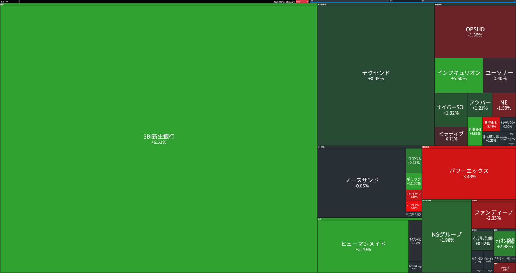
Task: Select the BRANU -3.49% tile
Action: (x=491, y=124)
